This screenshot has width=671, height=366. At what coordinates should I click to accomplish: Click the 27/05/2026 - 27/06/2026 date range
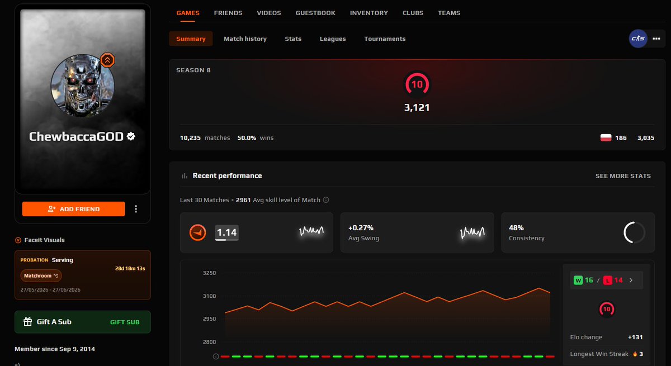point(50,289)
